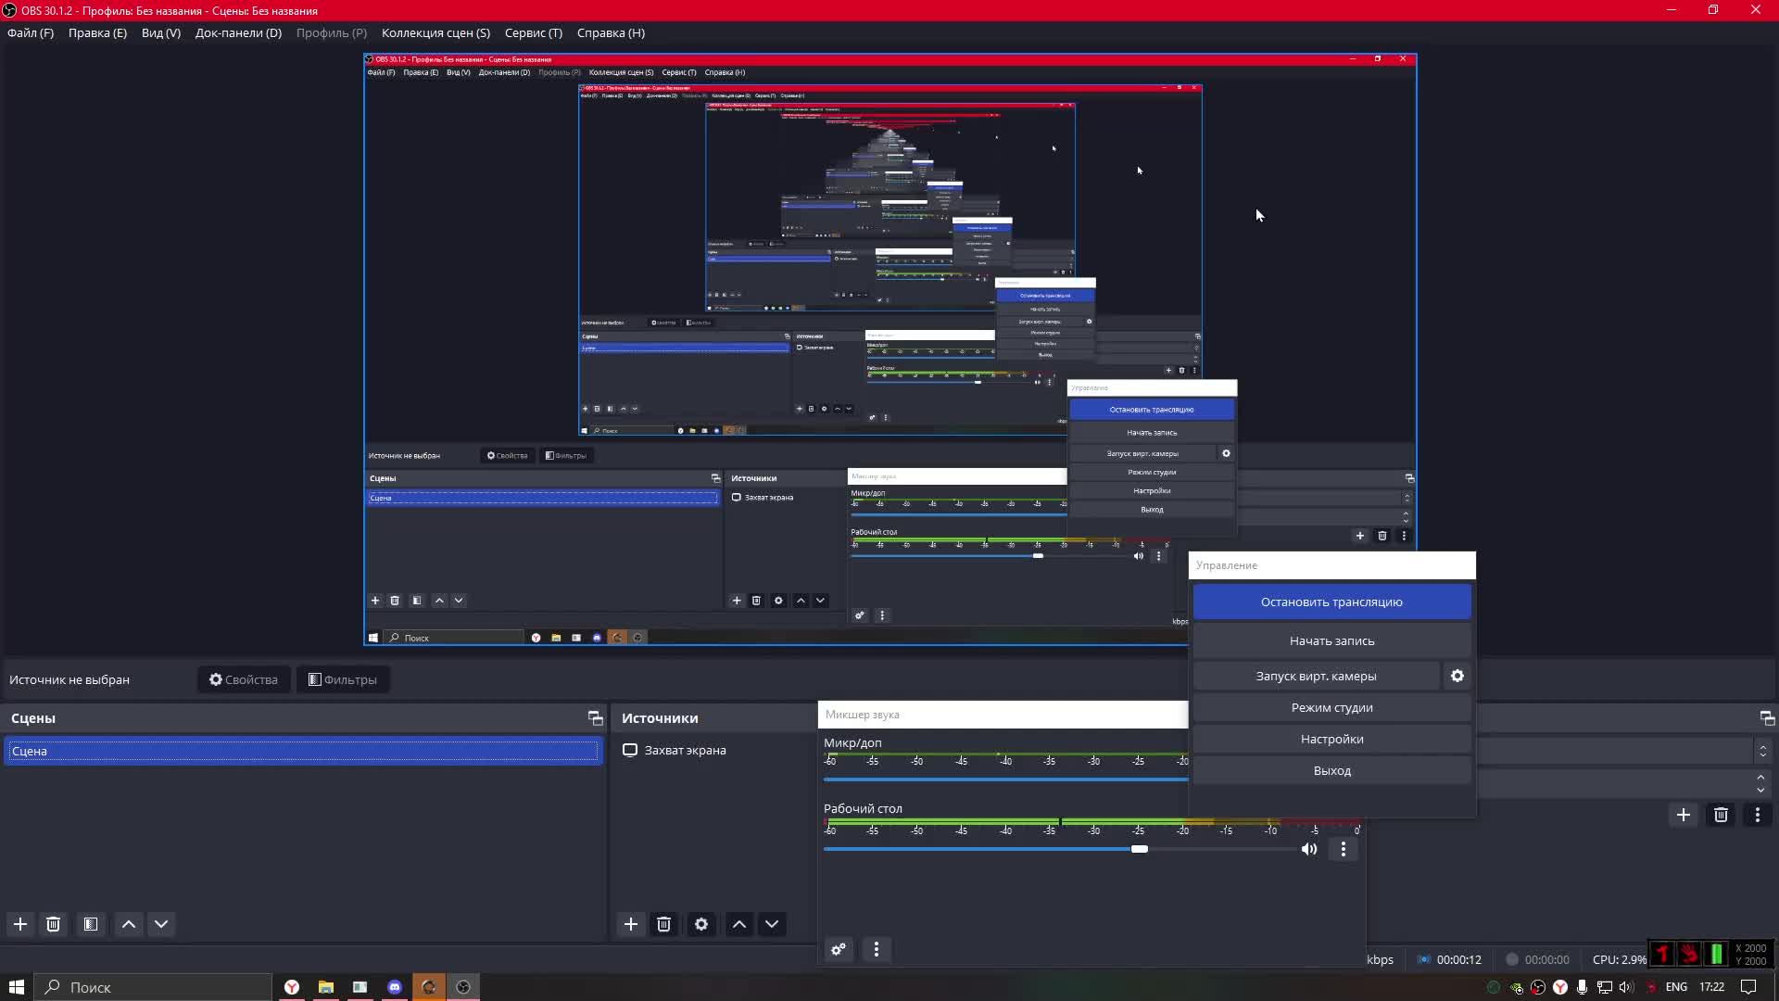Mute the Рабочий стол audio track
Viewport: 1779px width, 1001px height.
coord(1309,849)
